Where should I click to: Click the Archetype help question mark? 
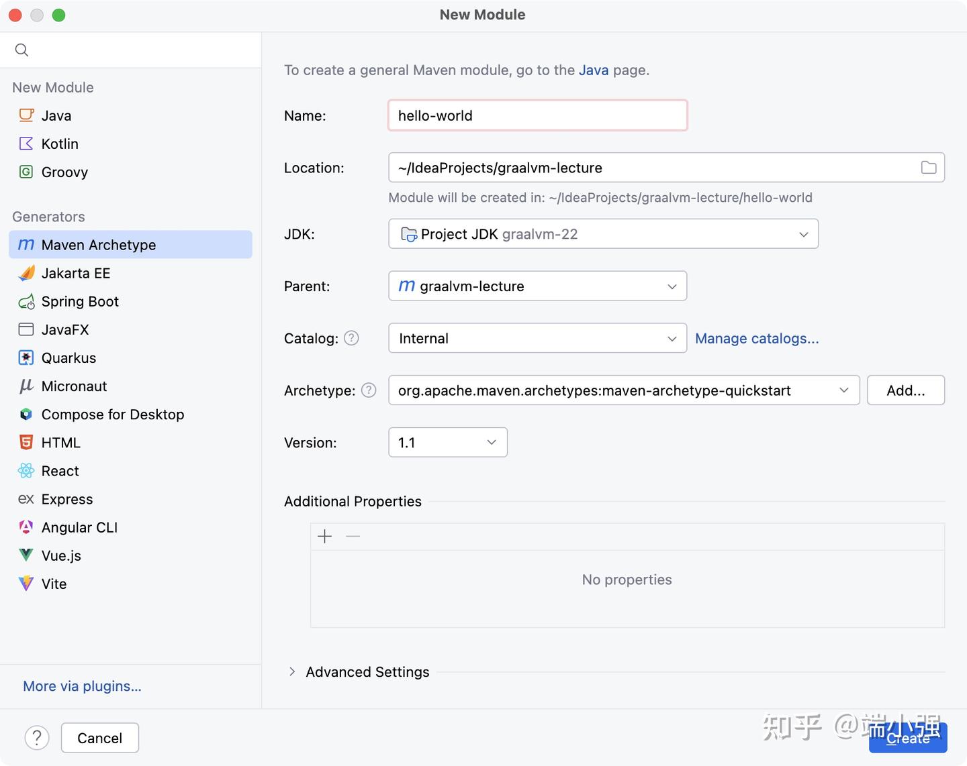coord(368,390)
